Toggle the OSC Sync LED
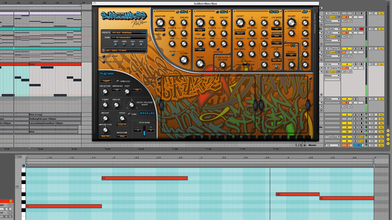This screenshot has width=392, height=220. (218, 49)
